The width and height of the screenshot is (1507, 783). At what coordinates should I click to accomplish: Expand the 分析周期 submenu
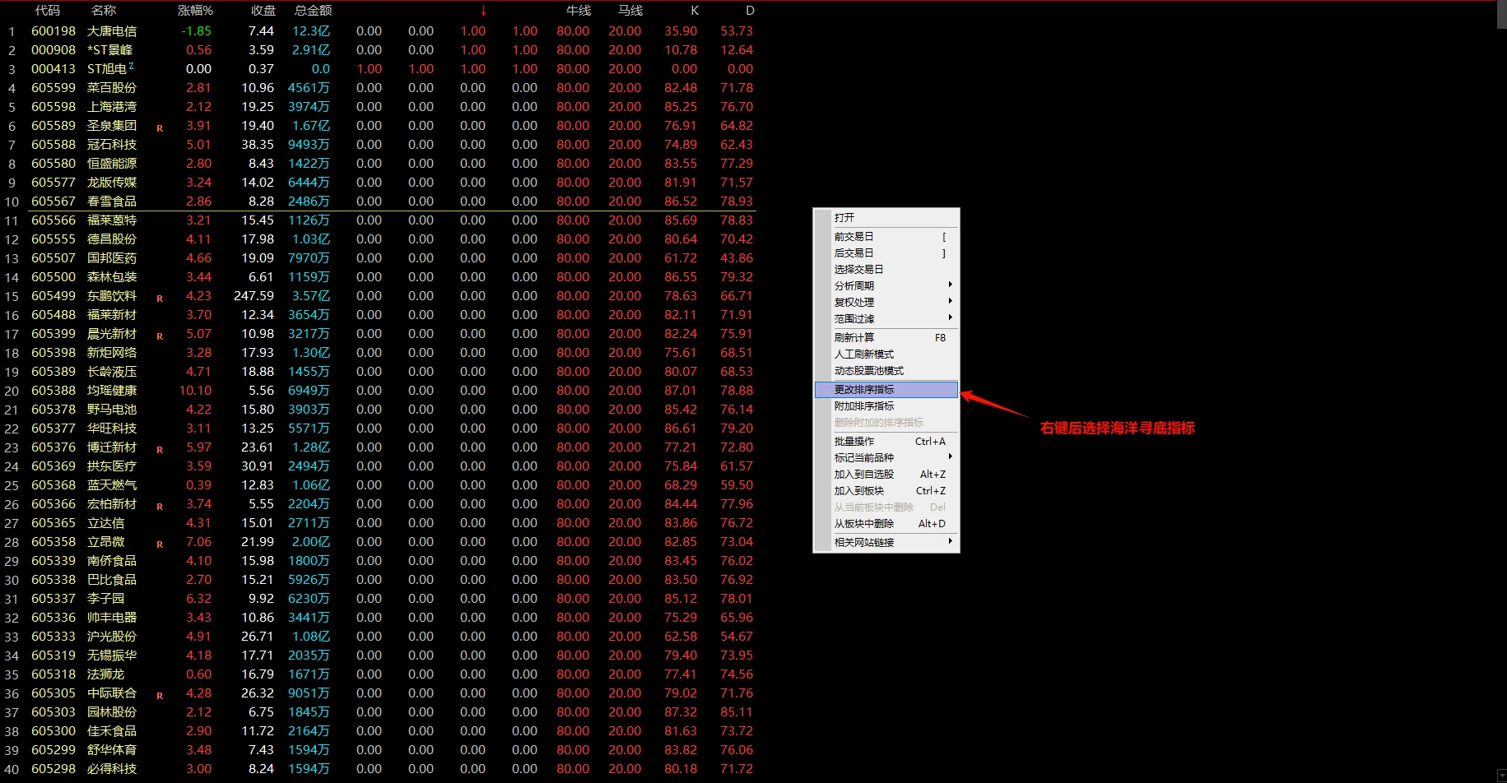tap(886, 285)
